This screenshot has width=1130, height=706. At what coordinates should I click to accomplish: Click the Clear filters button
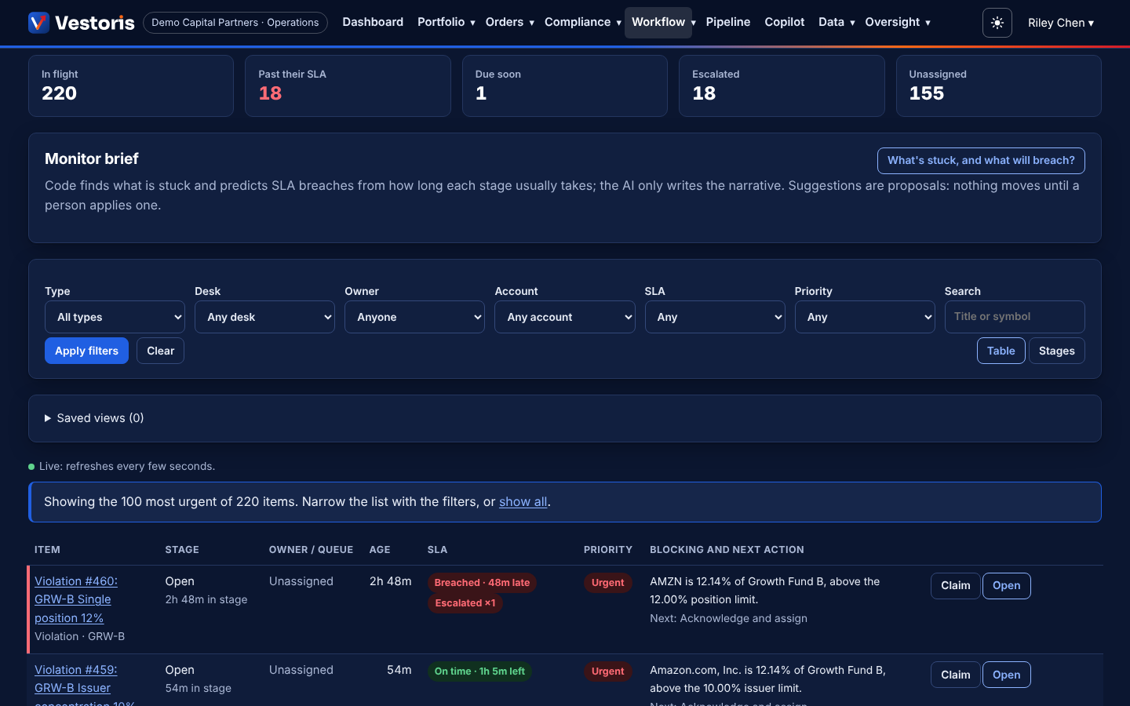pos(160,351)
